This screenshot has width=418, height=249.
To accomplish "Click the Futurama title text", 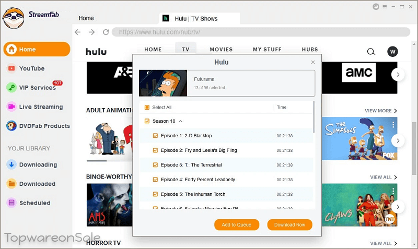I will (x=204, y=79).
